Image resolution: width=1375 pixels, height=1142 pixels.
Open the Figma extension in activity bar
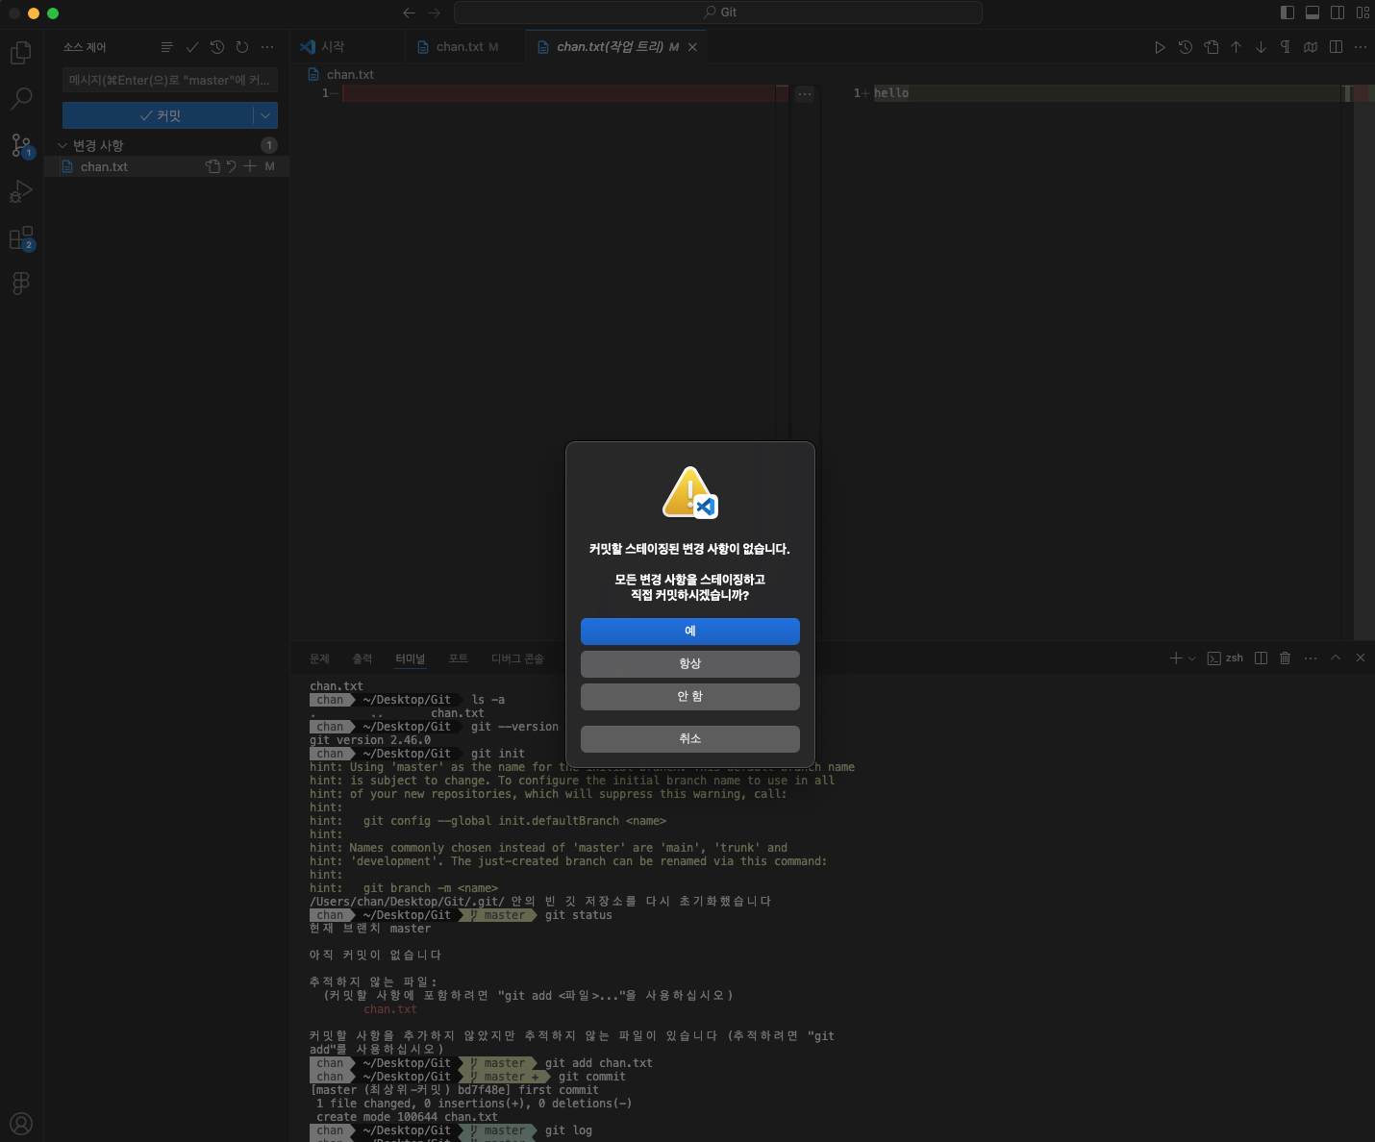click(x=21, y=283)
